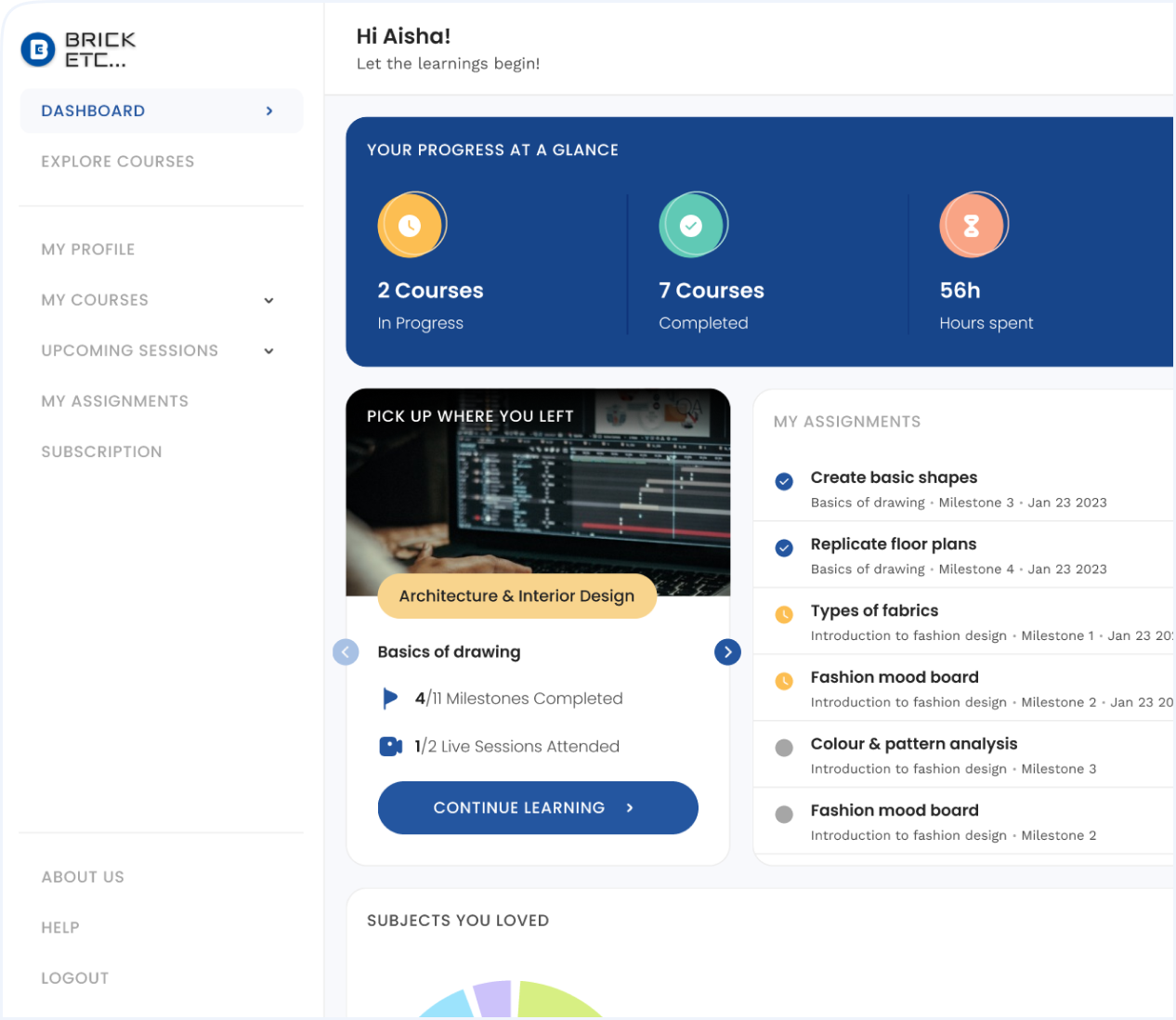Go to MY ASSIGNMENTS in the sidebar
Image resolution: width=1176 pixels, height=1020 pixels.
point(114,400)
